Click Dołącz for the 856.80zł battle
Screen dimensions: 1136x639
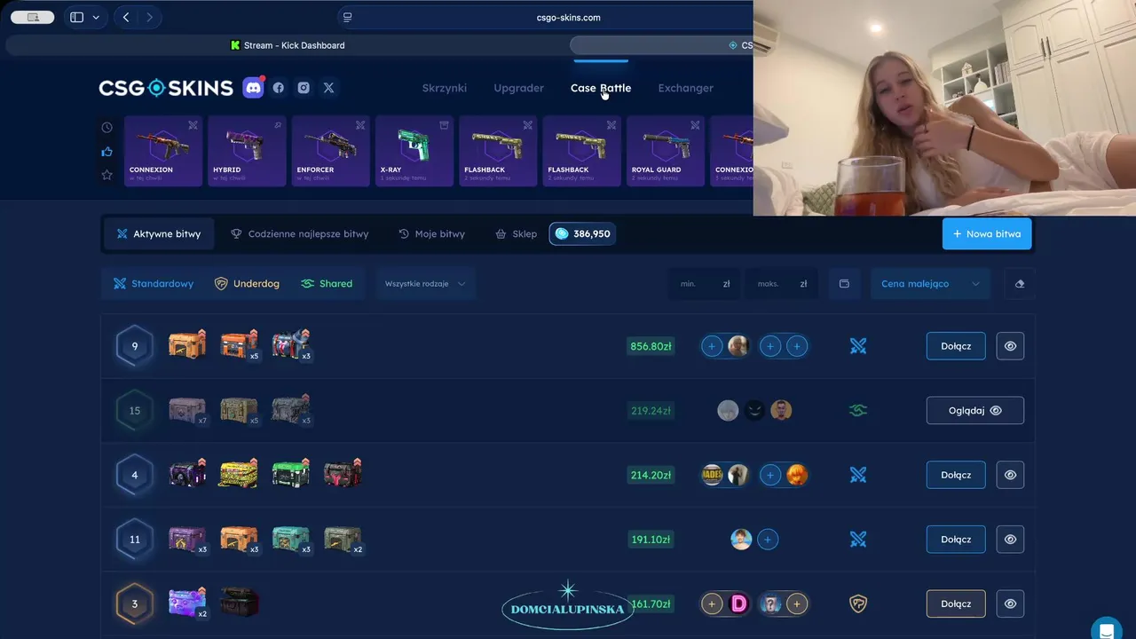pos(956,346)
